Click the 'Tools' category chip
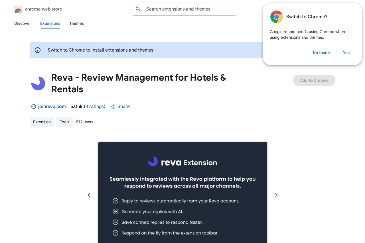 64,122
